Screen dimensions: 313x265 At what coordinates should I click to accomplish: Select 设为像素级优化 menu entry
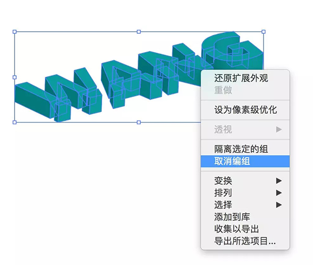(x=245, y=110)
